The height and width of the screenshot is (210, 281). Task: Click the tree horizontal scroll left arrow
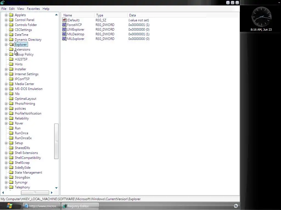(3, 192)
